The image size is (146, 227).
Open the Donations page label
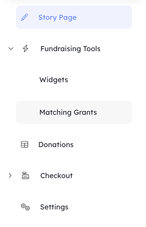(56, 145)
